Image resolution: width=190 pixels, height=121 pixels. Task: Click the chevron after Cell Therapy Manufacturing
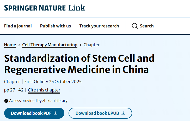pos(81,45)
